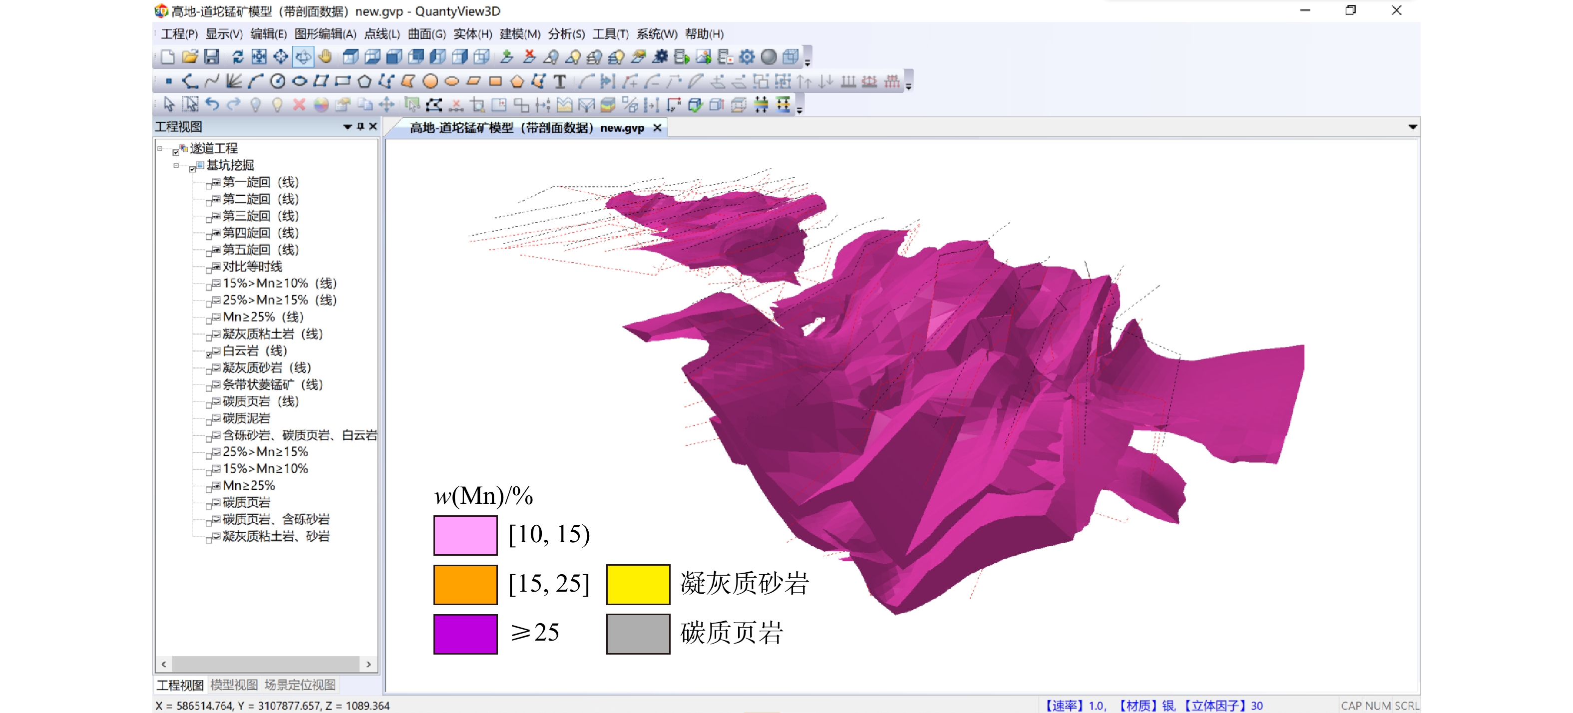Click the right arrow of horizontal scrollbar
The height and width of the screenshot is (713, 1573).
[x=368, y=664]
